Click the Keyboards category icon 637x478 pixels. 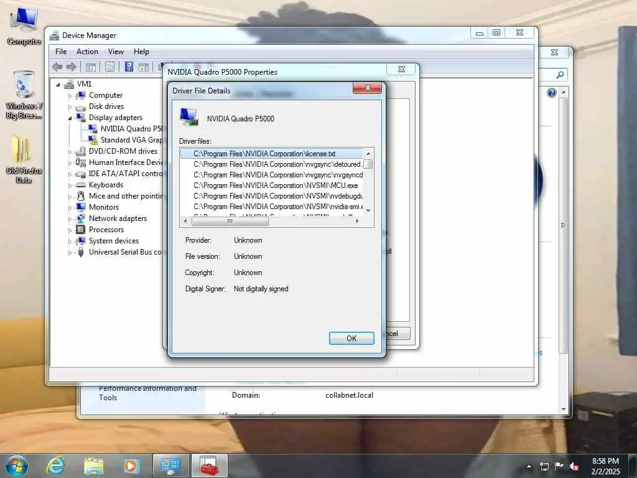click(81, 185)
